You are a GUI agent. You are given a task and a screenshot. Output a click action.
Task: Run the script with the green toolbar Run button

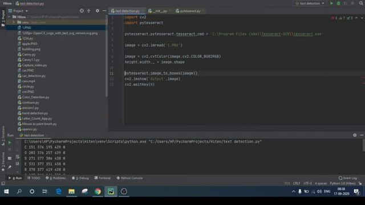pos(331,3)
